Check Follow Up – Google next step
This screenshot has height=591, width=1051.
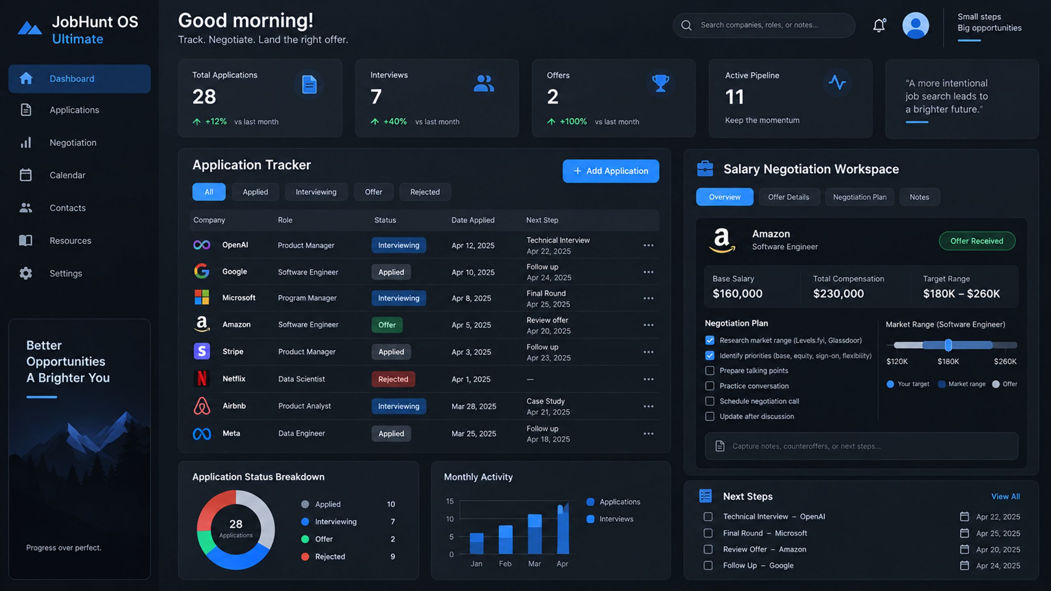(708, 565)
